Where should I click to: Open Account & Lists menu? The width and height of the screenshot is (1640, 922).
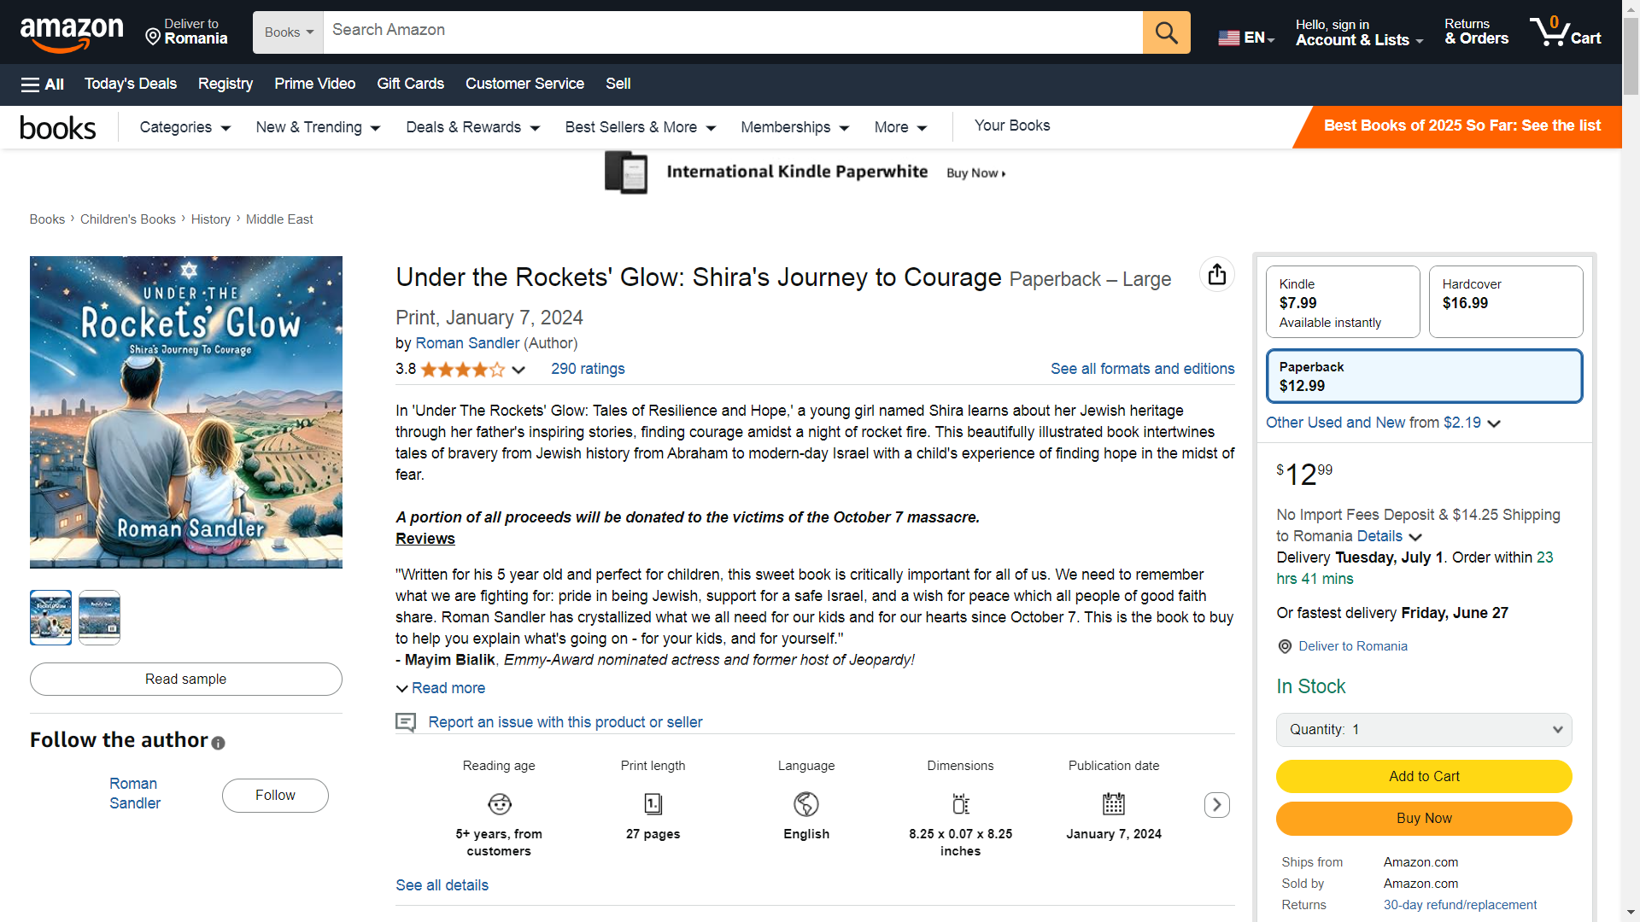[1359, 32]
